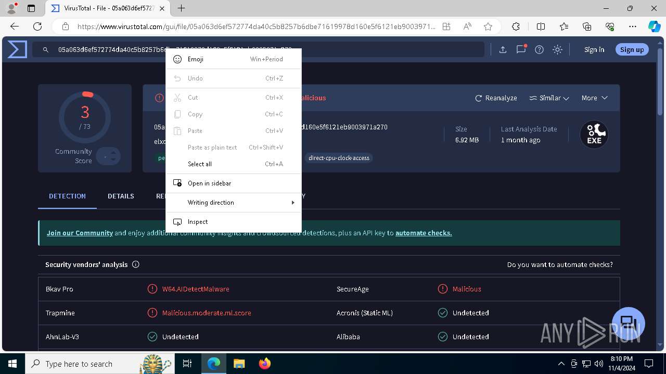The width and height of the screenshot is (666, 374).
Task: Close the VirusTotal browser tab
Action: (x=162, y=8)
